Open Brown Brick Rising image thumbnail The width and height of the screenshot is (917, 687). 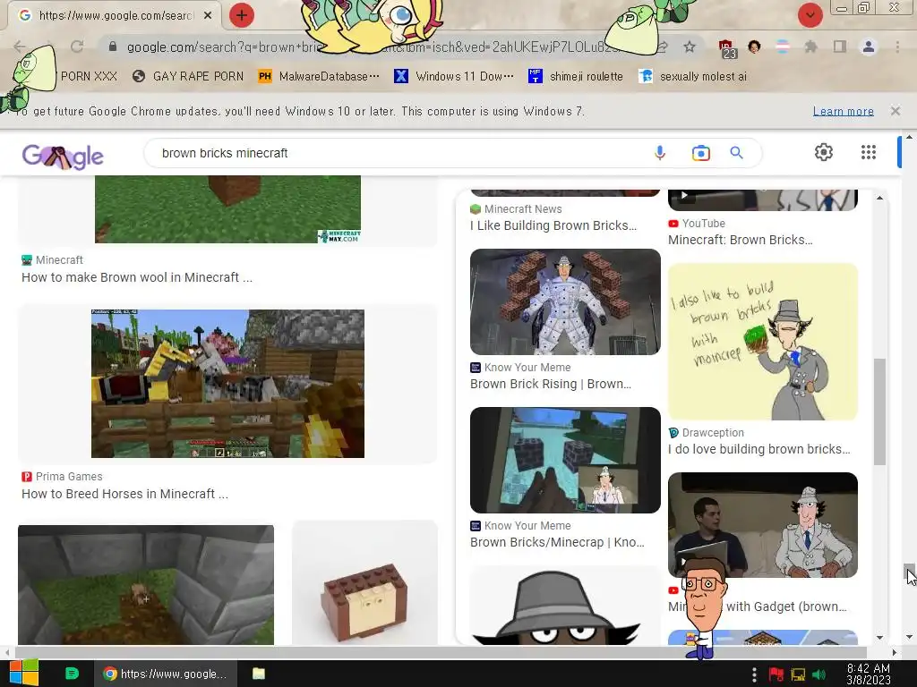565,301
